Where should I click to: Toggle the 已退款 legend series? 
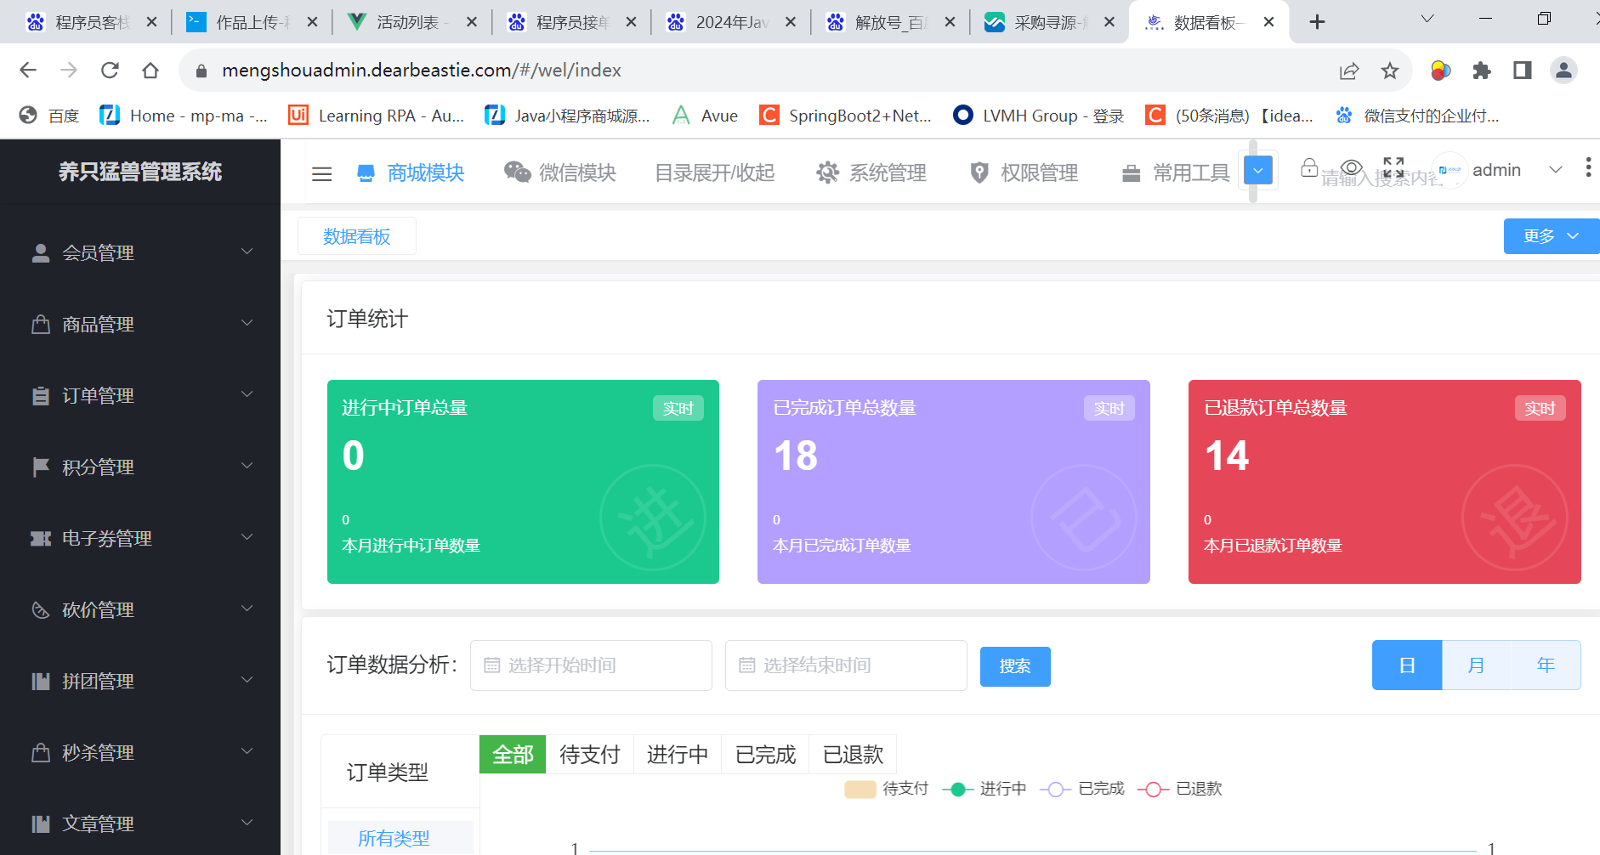[1180, 789]
